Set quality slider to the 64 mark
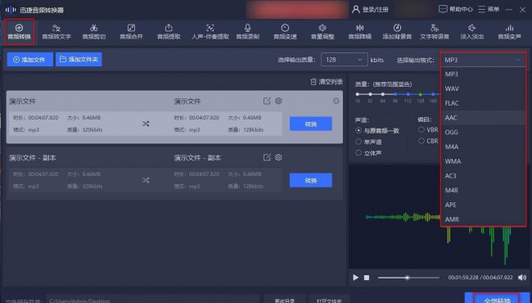This screenshot has width=532, height=303. [383, 94]
